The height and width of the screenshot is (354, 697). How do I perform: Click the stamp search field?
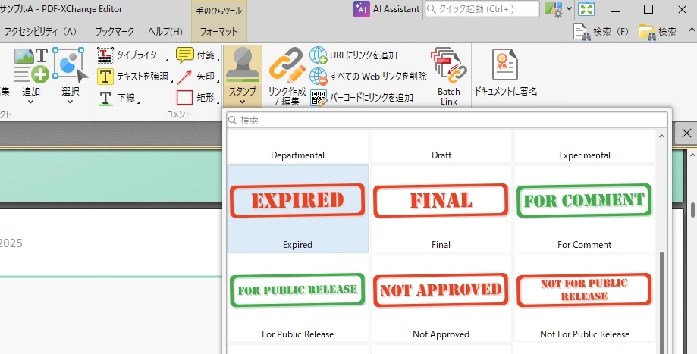[x=447, y=121]
